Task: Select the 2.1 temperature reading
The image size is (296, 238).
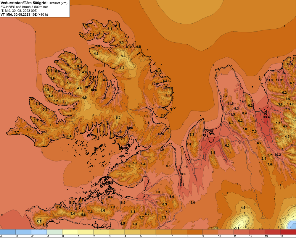Action: coord(39,221)
